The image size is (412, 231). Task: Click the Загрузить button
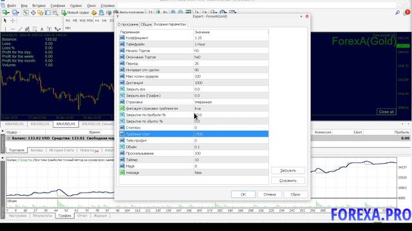(288, 170)
